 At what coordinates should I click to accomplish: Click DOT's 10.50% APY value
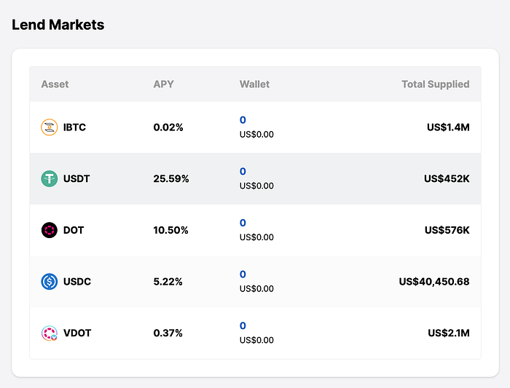click(171, 230)
